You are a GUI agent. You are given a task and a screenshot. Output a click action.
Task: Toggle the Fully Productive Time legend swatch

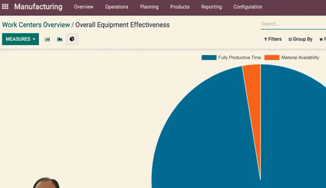coord(209,58)
